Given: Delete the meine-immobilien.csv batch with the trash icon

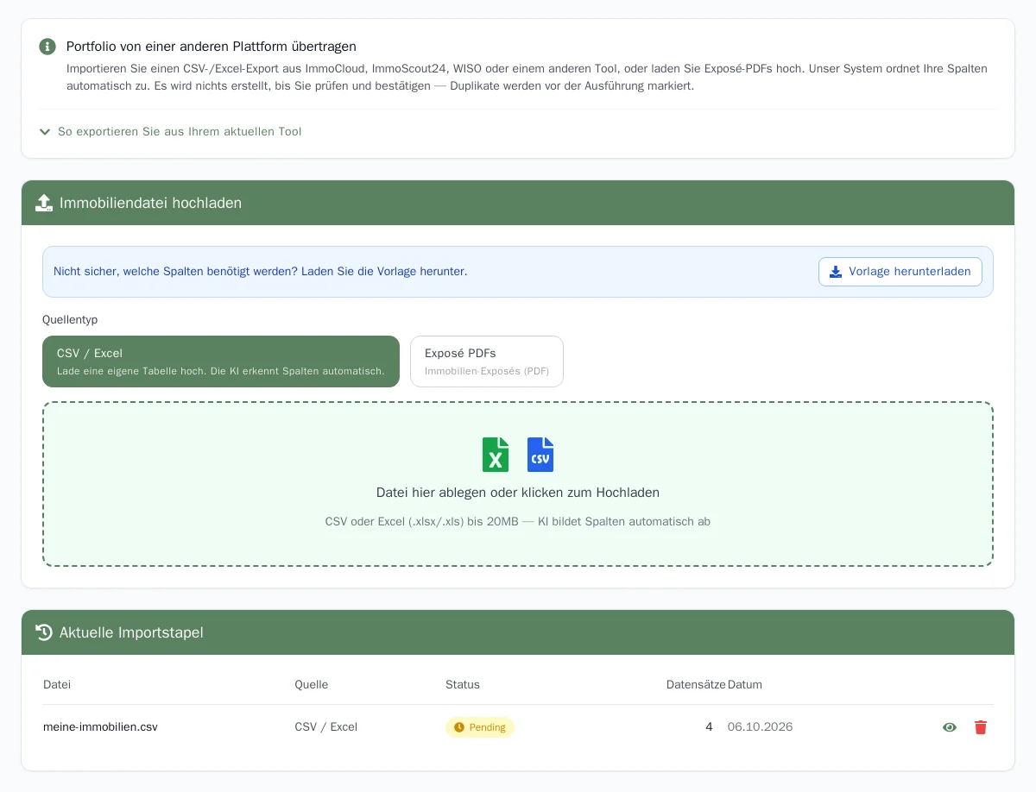Looking at the screenshot, I should (x=981, y=727).
